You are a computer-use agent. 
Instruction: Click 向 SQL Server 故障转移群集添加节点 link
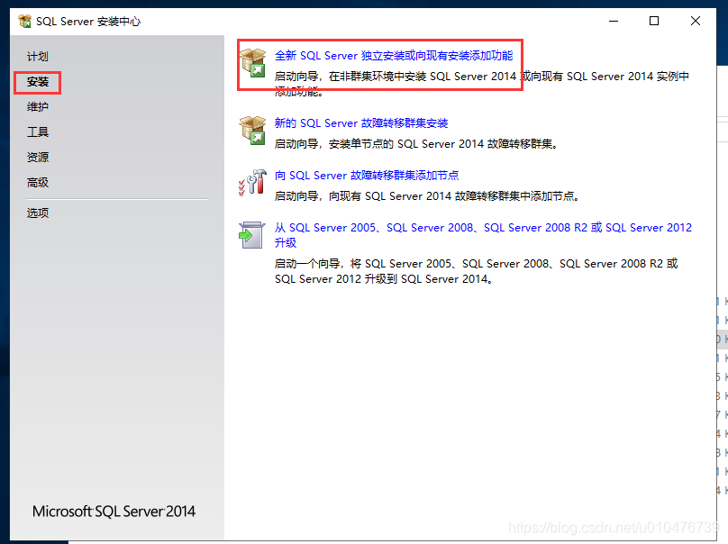(x=367, y=176)
